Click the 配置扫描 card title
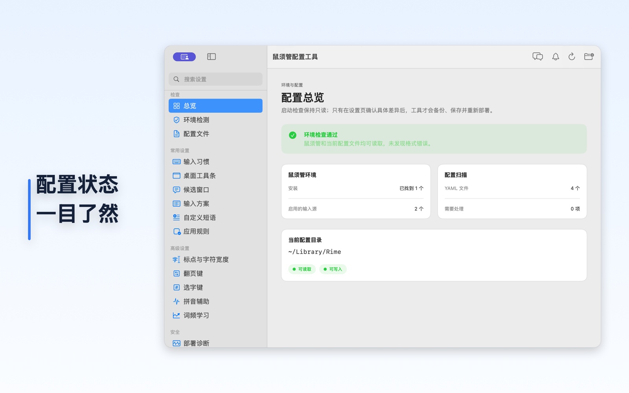Screen dimensions: 629x393 coord(456,175)
